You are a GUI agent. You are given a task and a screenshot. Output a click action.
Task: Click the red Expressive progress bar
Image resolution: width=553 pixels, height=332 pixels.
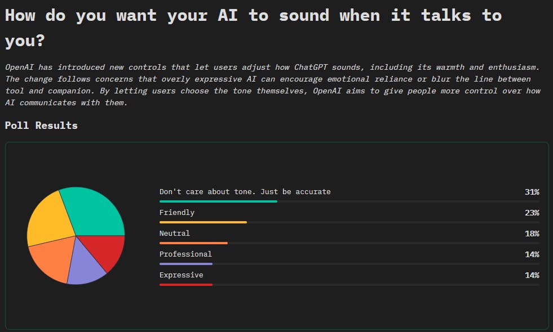(186, 284)
